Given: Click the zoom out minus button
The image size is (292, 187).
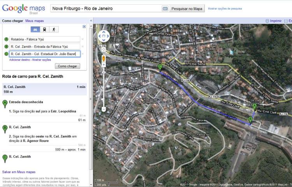Looking at the screenshot, I should [104, 109].
